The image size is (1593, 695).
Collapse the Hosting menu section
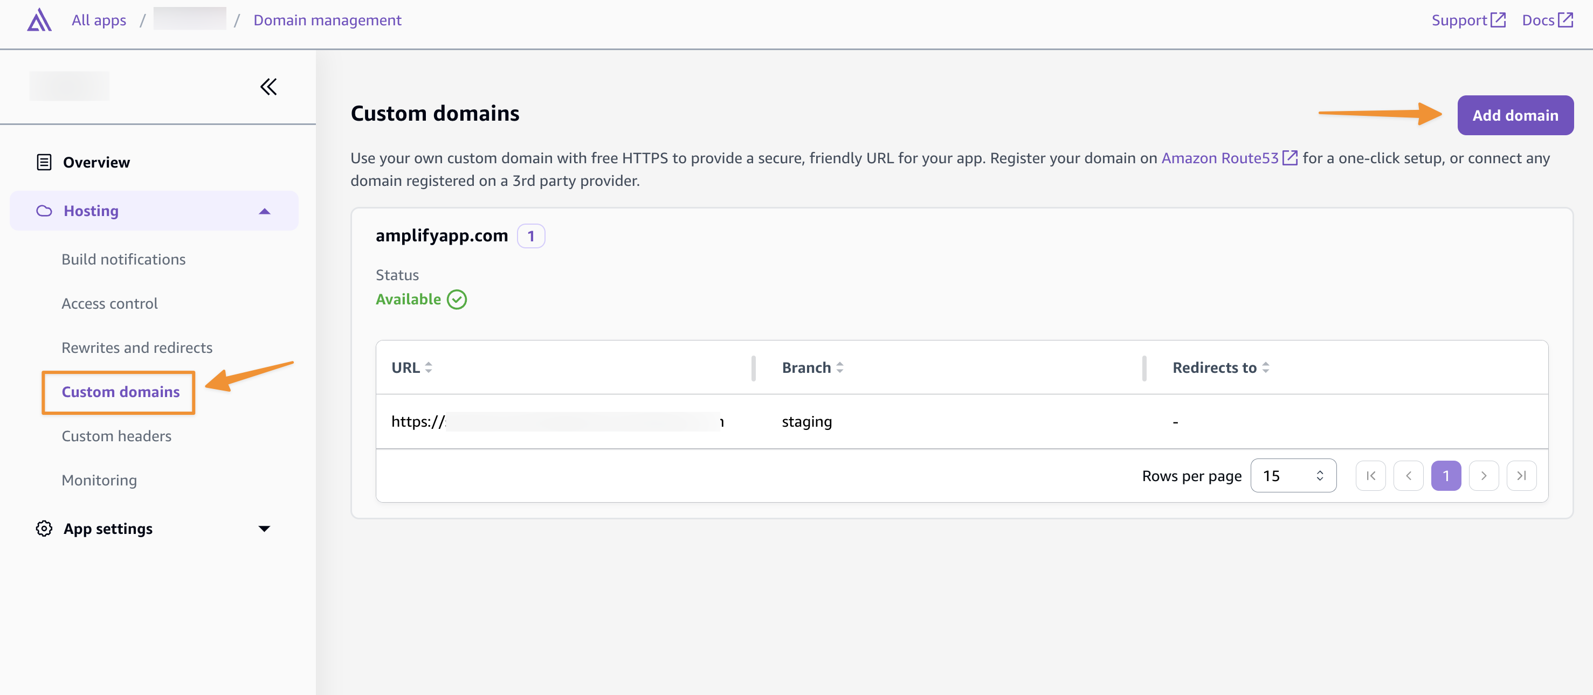coord(264,211)
